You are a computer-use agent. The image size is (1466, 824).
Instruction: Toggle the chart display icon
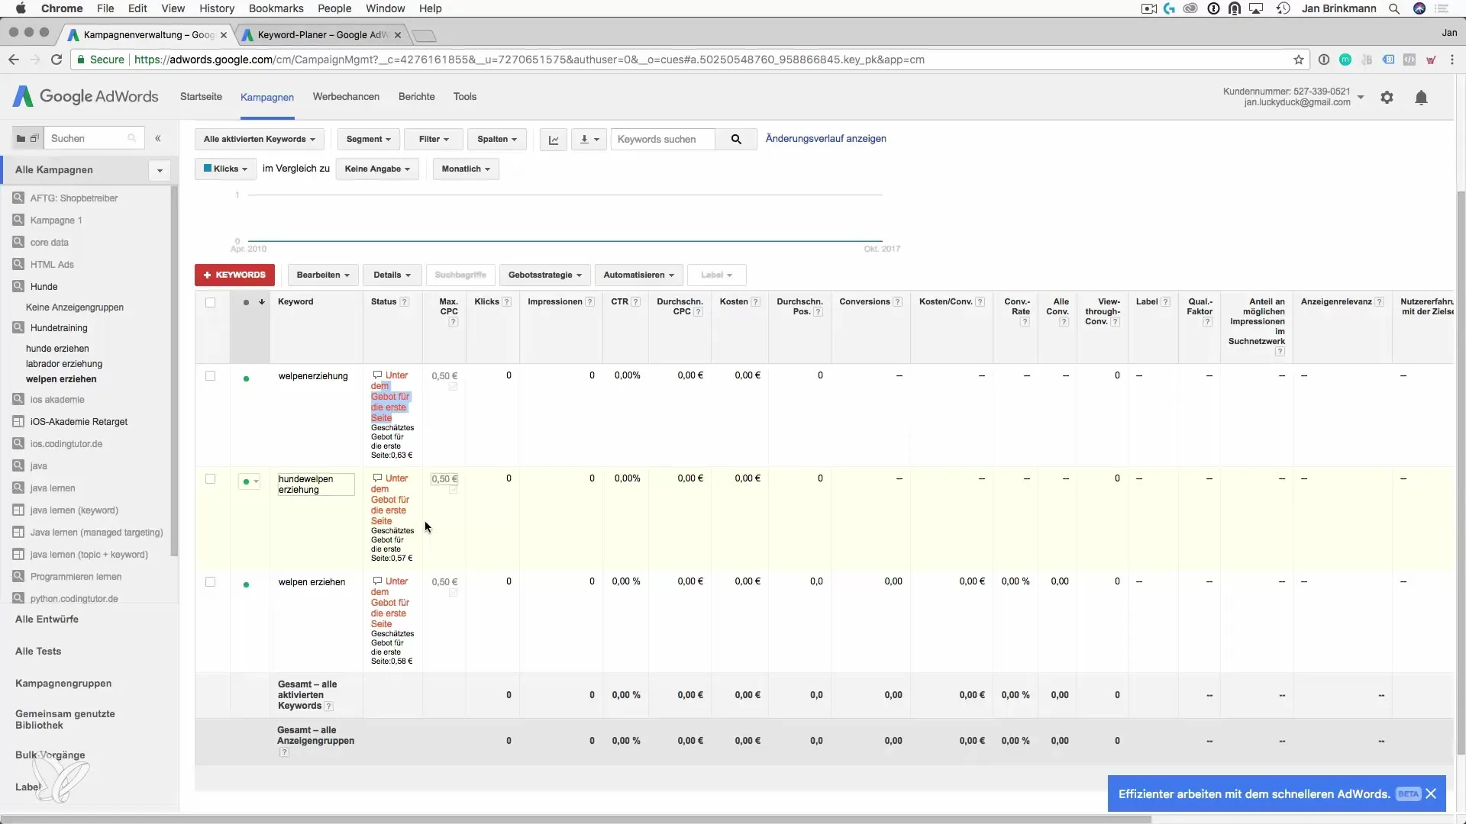click(554, 139)
